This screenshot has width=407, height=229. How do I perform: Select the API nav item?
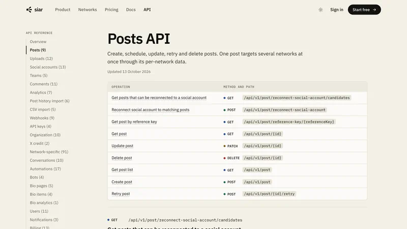[147, 10]
